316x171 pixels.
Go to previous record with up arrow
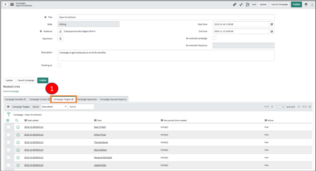click(x=306, y=4)
